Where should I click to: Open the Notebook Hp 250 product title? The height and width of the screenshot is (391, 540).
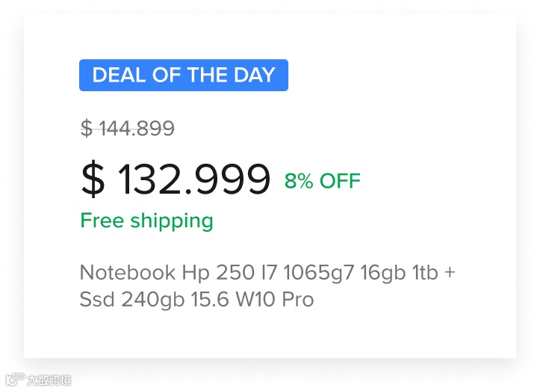pyautogui.click(x=267, y=286)
